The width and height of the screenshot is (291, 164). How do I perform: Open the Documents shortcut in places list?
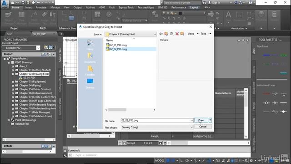90,58
